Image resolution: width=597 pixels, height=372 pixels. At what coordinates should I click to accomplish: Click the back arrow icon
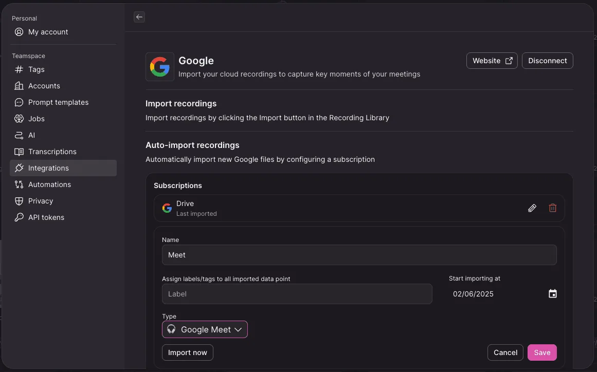click(139, 17)
